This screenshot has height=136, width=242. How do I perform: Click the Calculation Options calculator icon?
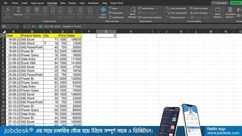tap(230, 9)
